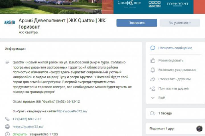
Task: Open the quattro72.ru link in the description
Action: (72, 111)
